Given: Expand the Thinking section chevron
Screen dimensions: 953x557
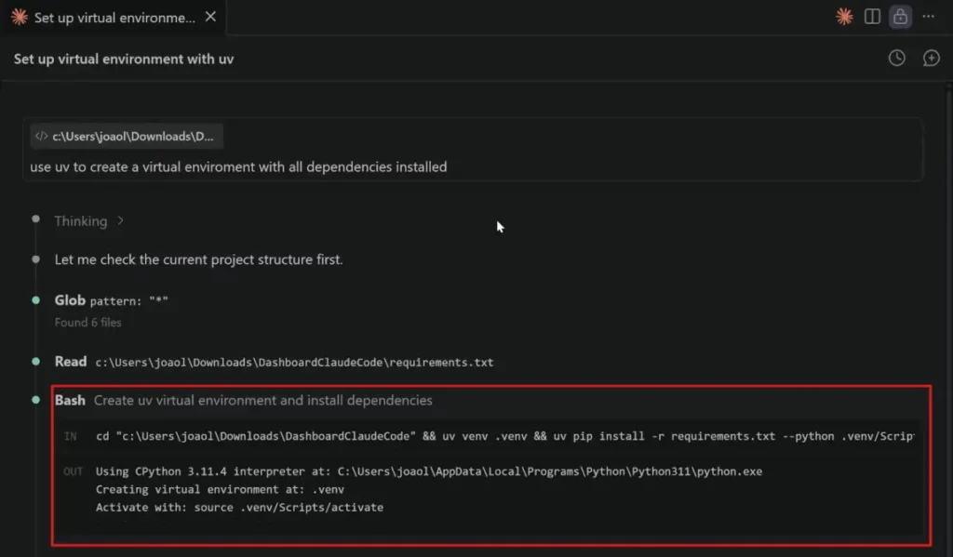Looking at the screenshot, I should [120, 220].
